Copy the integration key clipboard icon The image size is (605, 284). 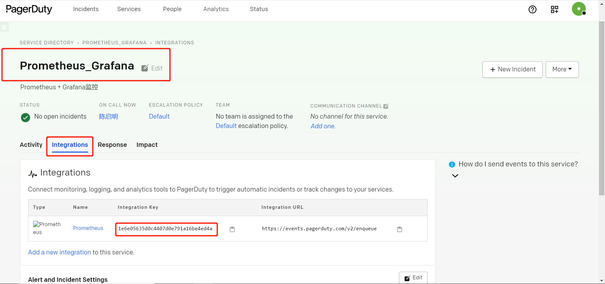[x=232, y=229]
